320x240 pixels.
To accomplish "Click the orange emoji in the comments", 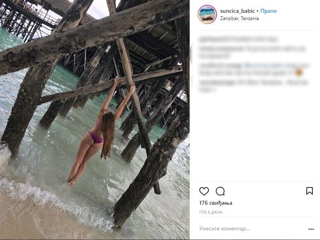I will tap(298, 73).
